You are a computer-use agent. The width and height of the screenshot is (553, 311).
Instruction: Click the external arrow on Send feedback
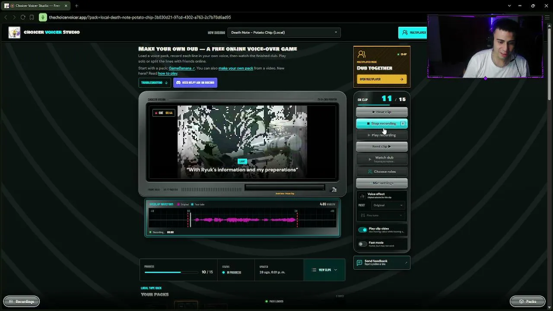[x=406, y=263]
